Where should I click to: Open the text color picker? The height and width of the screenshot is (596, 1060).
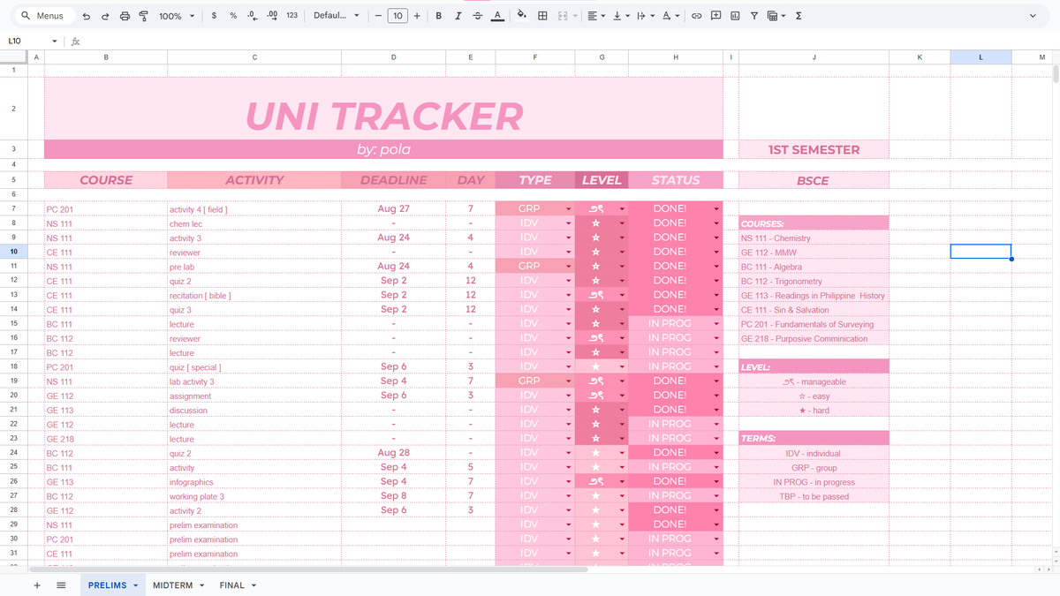click(497, 16)
